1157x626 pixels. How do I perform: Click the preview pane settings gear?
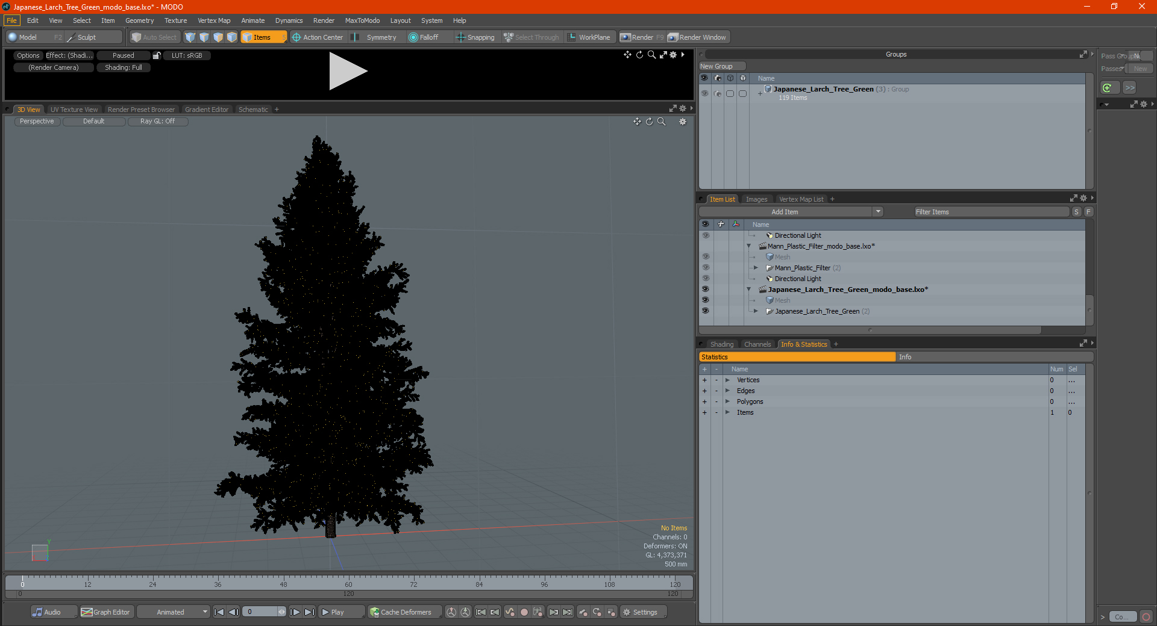pyautogui.click(x=674, y=55)
